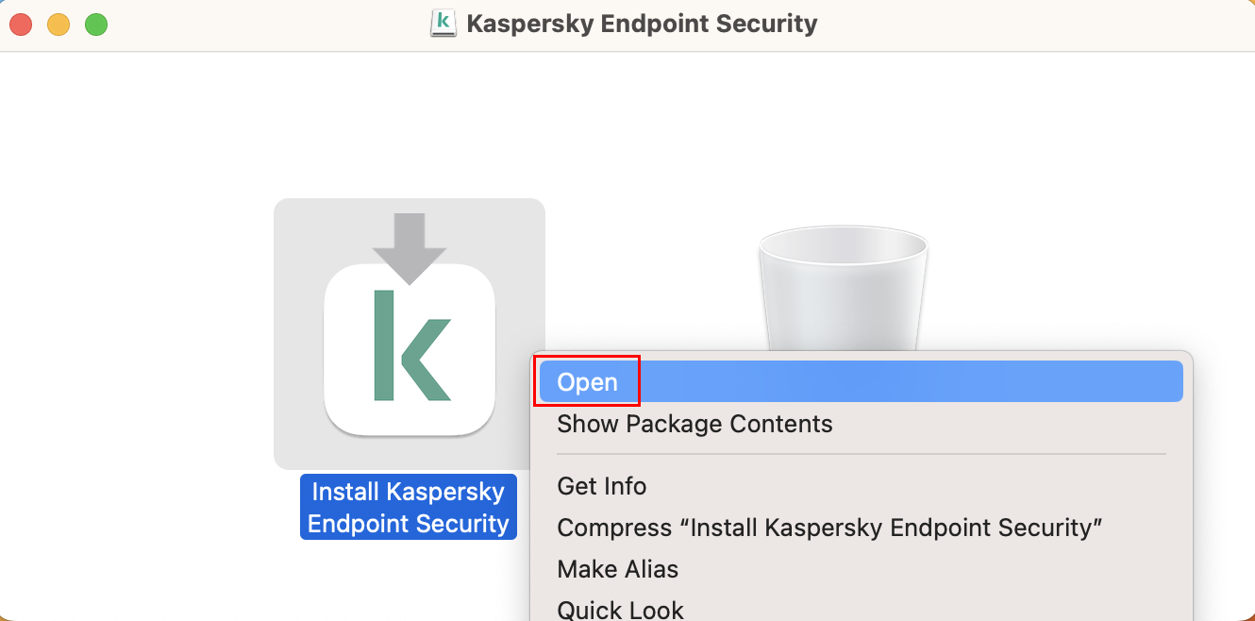Viewport: 1255px width, 621px height.
Task: Pick Quick Look in the context menu
Action: (x=620, y=609)
